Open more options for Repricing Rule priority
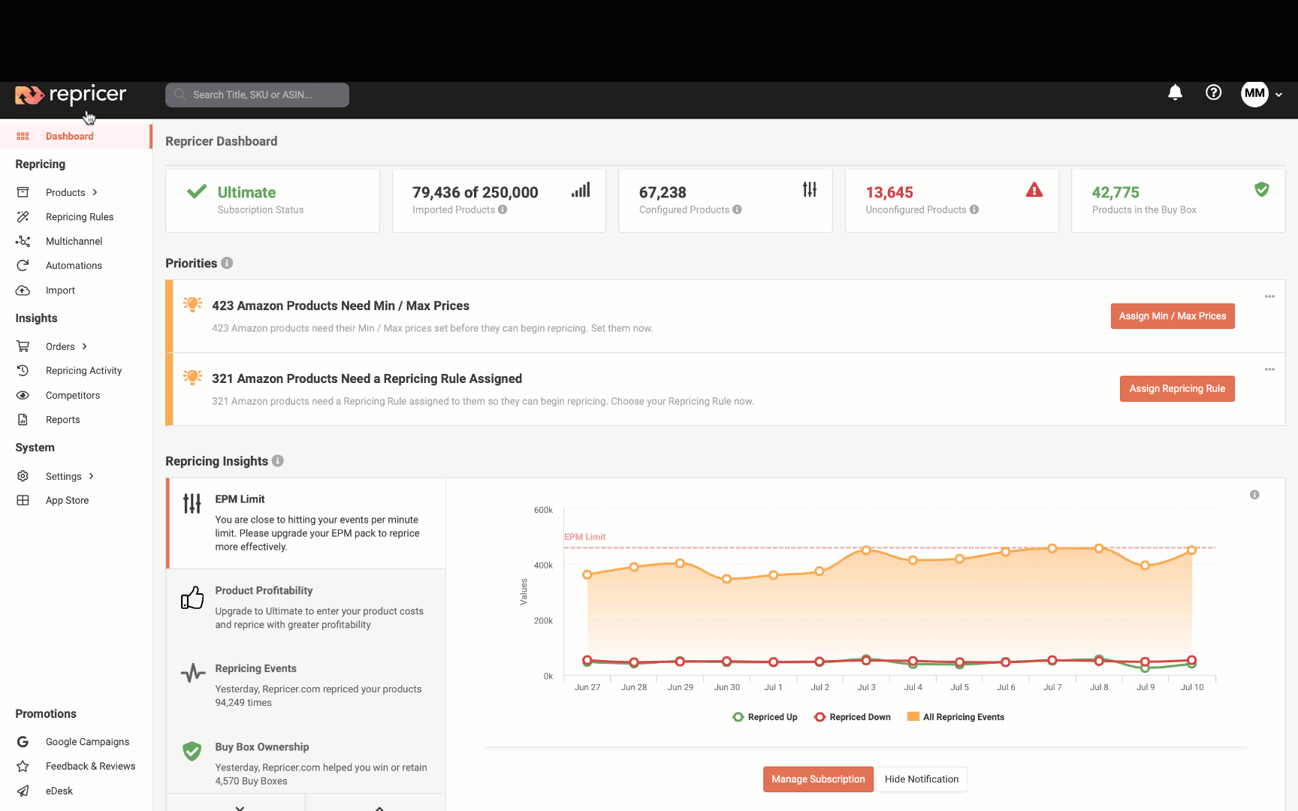1298x811 pixels. click(1269, 369)
